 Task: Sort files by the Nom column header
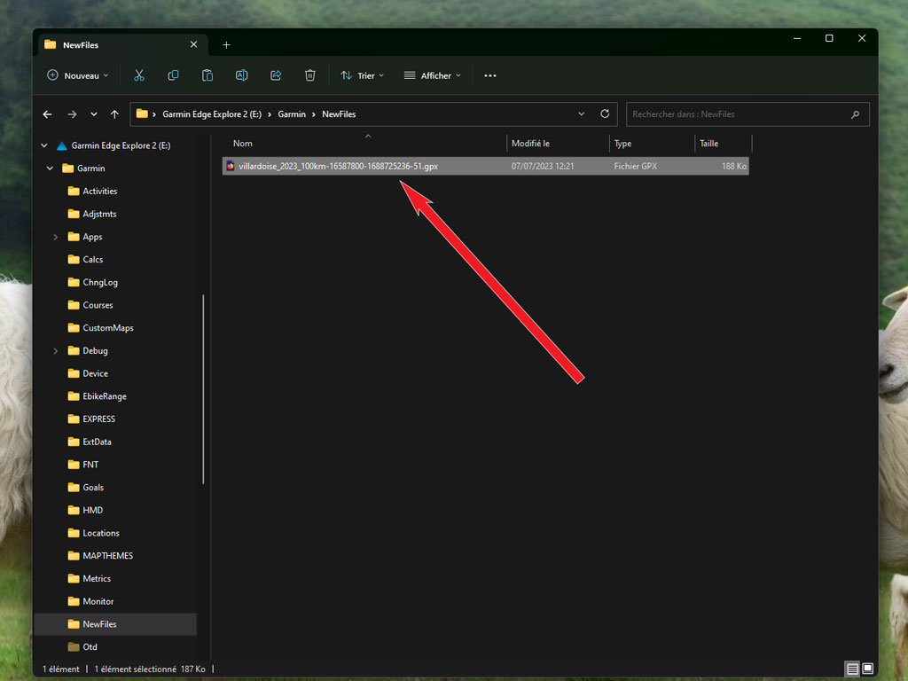pos(243,144)
